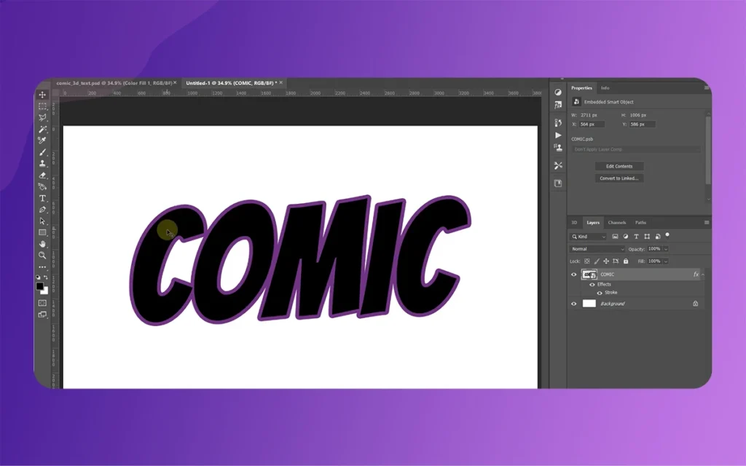This screenshot has height=466, width=746.
Task: Filter layers by pixel layers icon
Action: coord(615,237)
